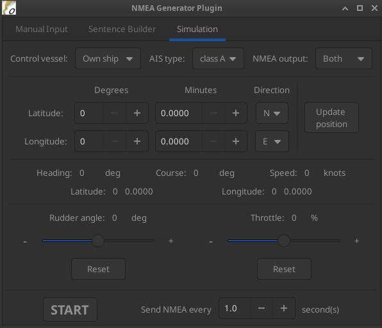Reset the rudder angle
Image resolution: width=382 pixels, height=328 pixels.
click(x=99, y=269)
